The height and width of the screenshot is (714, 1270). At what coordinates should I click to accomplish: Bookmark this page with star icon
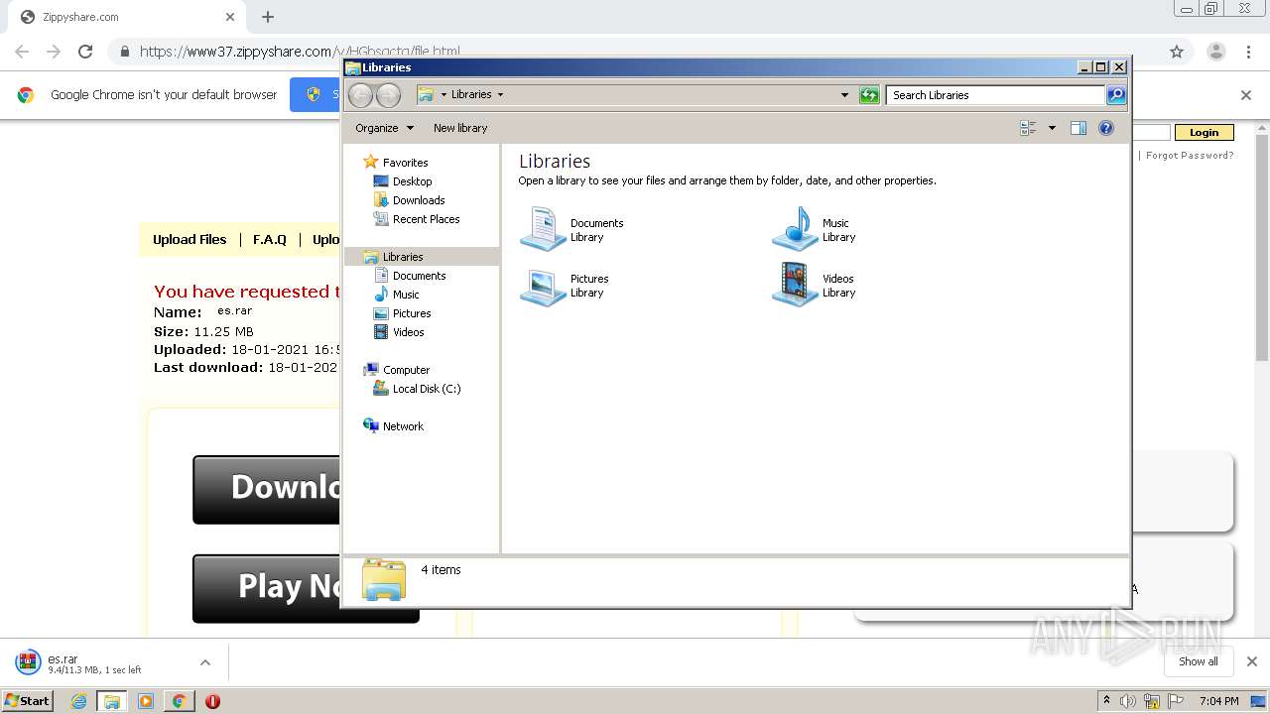point(1177,52)
